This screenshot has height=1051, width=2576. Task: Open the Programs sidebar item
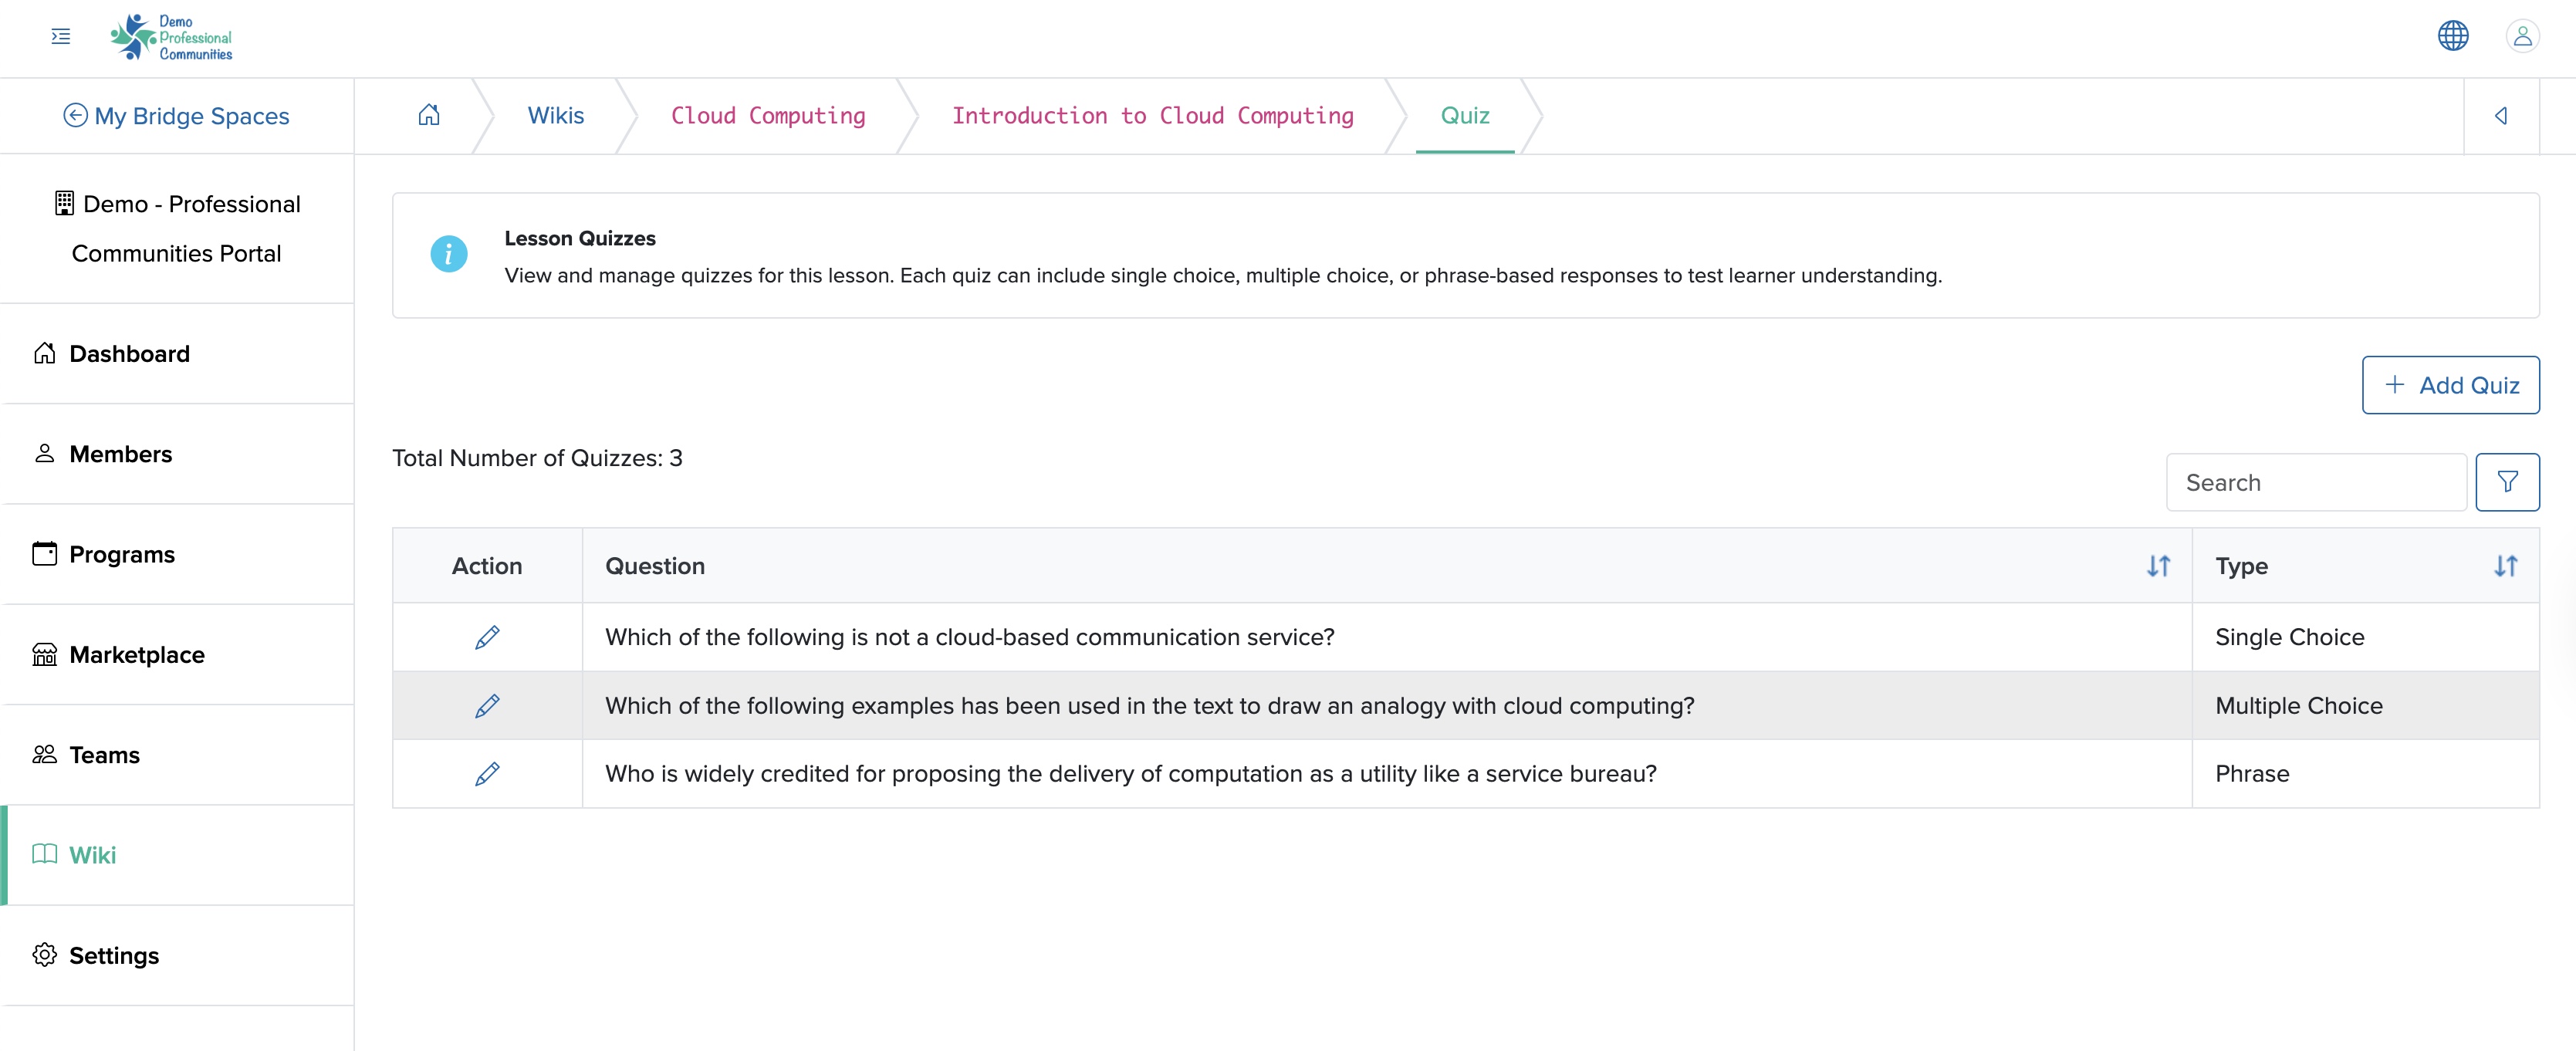(x=178, y=554)
